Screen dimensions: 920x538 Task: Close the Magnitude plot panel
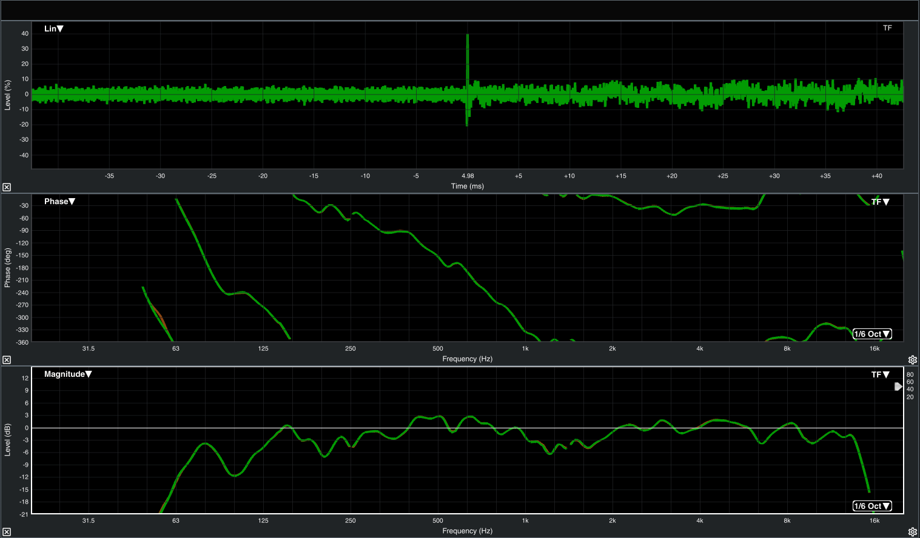[x=7, y=533]
